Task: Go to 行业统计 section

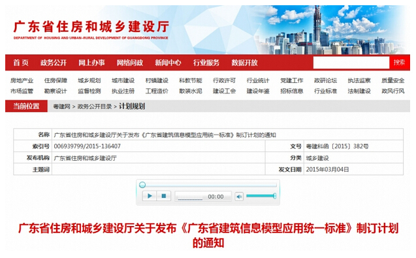Action: (x=258, y=80)
